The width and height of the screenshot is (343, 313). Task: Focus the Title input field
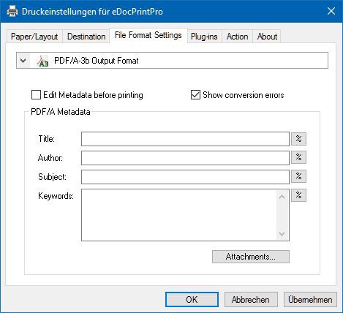point(185,139)
